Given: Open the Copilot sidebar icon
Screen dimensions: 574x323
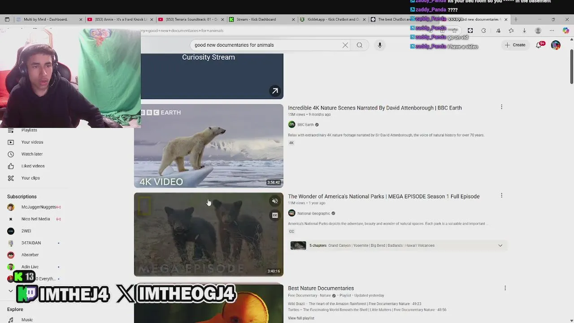Looking at the screenshot, I should [x=566, y=31].
